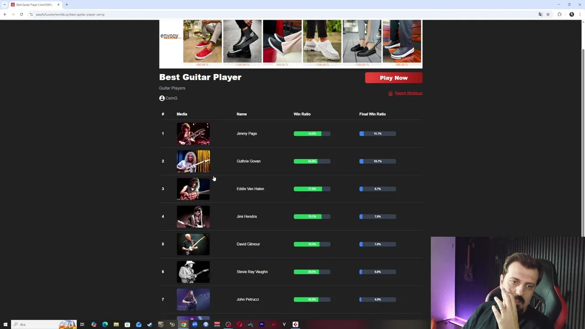
Task: Click the name David Gilmour
Action: [248, 244]
